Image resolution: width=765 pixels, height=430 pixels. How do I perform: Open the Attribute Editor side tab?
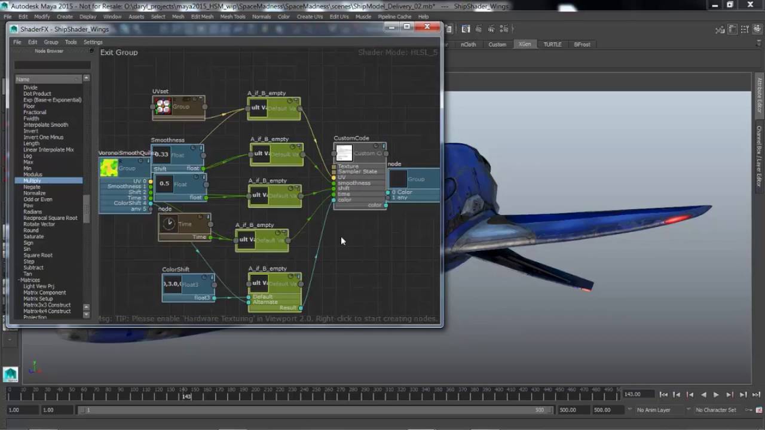[x=760, y=95]
